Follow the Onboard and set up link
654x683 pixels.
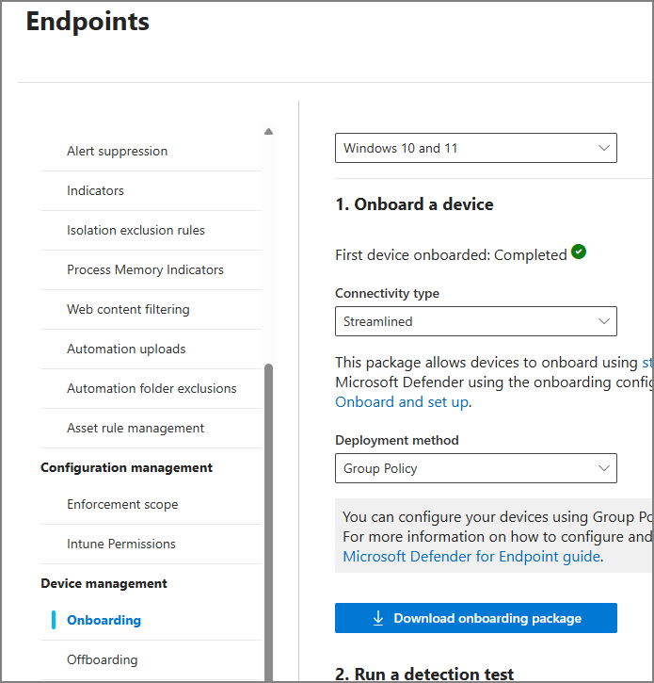pyautogui.click(x=402, y=402)
